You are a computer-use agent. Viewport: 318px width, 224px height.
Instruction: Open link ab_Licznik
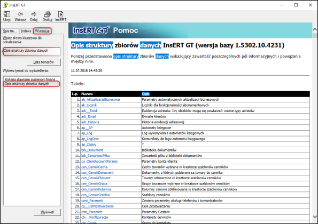(x=89, y=105)
